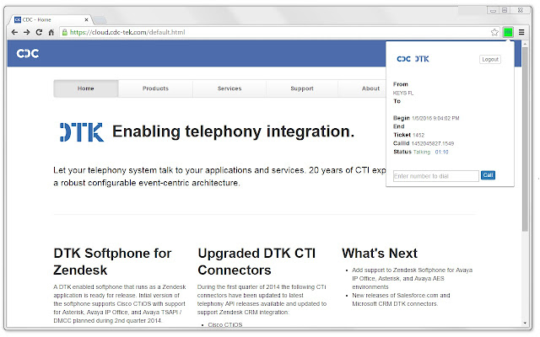Click the CDC DTK logo in the popup

click(413, 59)
